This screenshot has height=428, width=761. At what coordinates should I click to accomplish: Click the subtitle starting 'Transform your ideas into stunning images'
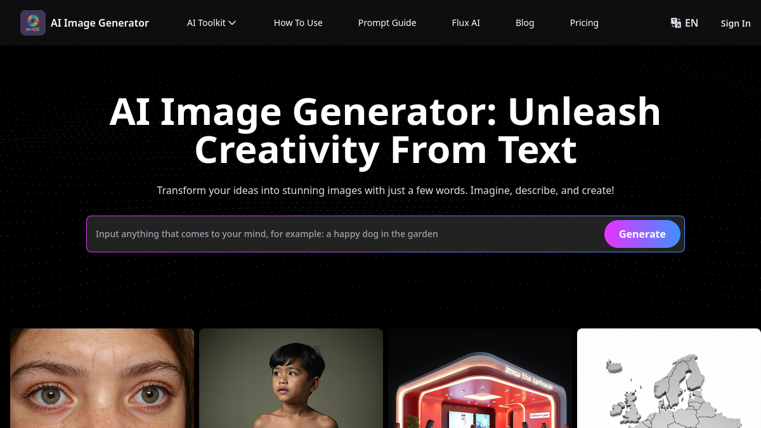[x=386, y=190]
